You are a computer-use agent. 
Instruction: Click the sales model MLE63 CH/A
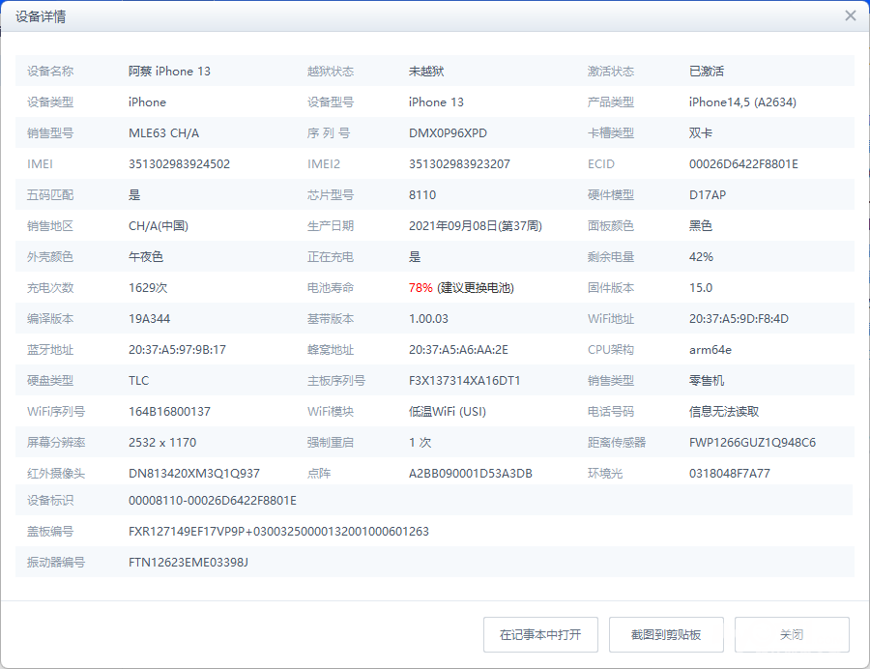click(x=163, y=133)
